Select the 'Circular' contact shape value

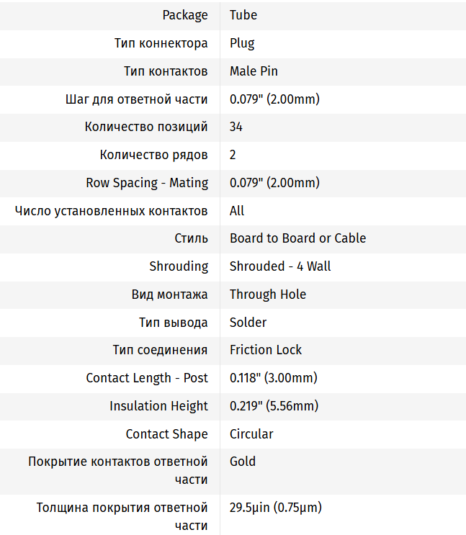point(251,434)
